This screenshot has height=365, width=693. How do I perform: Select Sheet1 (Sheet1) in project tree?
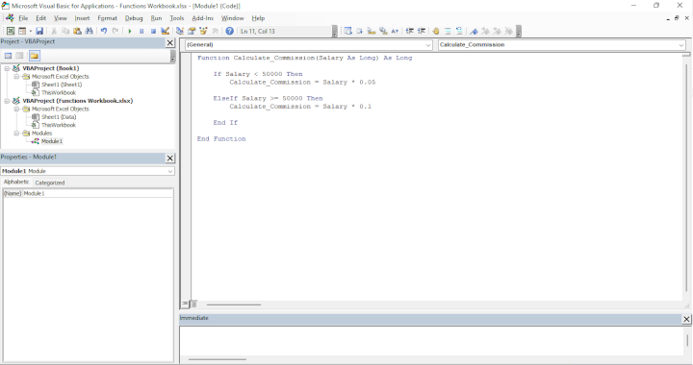click(62, 85)
